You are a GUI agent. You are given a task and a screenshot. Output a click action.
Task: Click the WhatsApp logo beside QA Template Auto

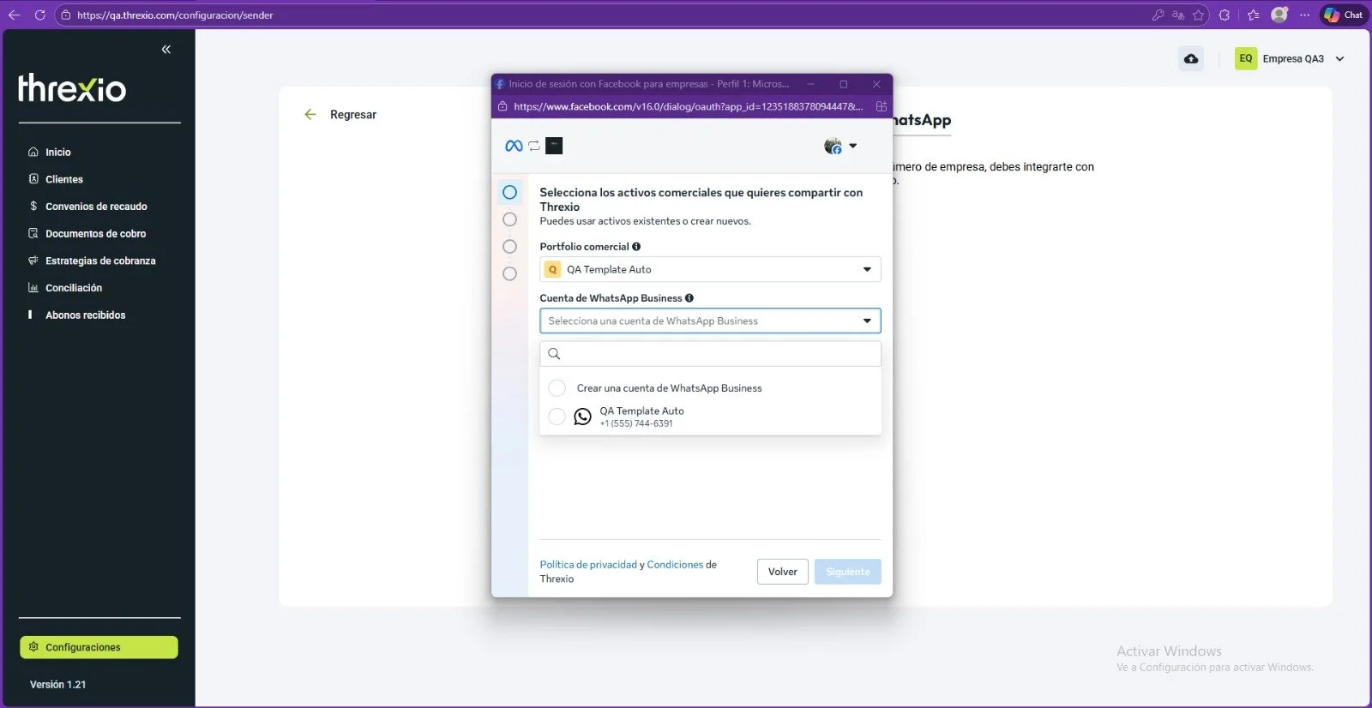click(x=582, y=417)
